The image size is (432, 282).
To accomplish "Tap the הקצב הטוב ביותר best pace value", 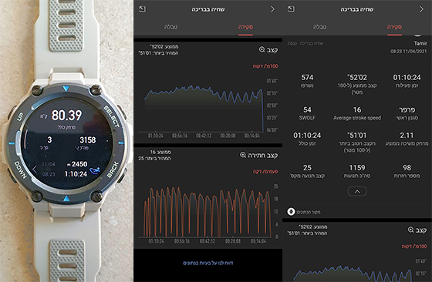I will coord(357,135).
